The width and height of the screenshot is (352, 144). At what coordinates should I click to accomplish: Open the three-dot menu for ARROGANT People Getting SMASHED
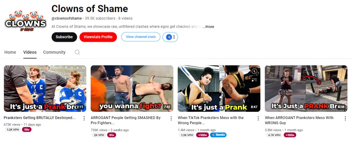[171, 118]
